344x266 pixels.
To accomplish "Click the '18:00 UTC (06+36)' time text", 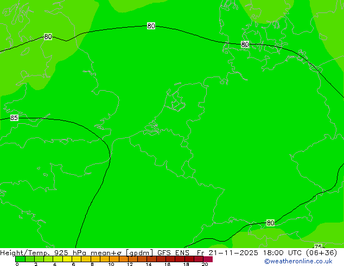I will pos(300,253).
